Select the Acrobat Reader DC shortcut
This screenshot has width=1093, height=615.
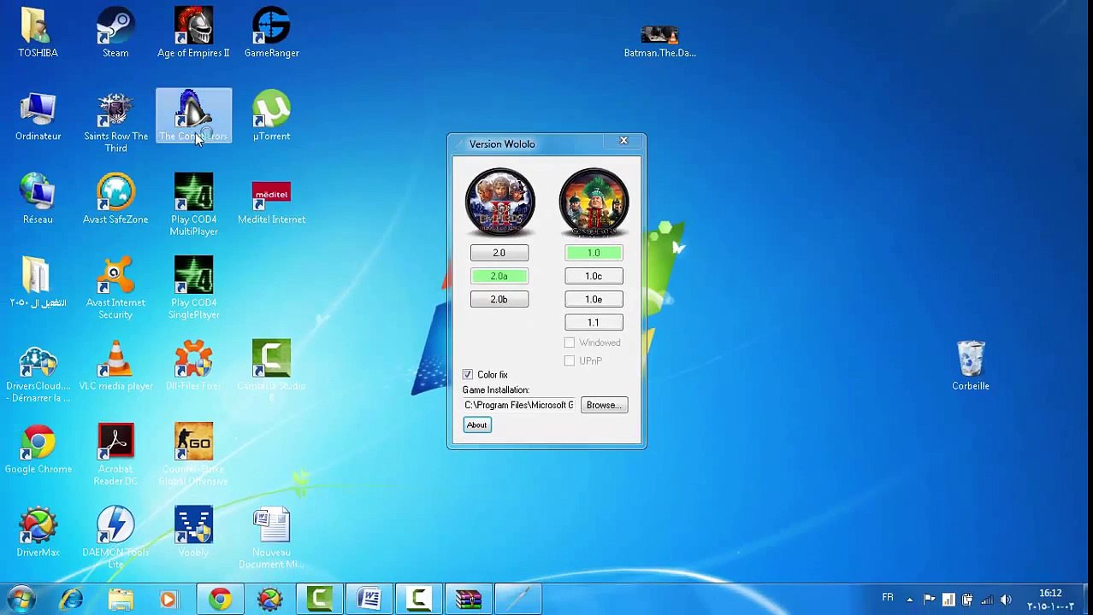point(115,454)
